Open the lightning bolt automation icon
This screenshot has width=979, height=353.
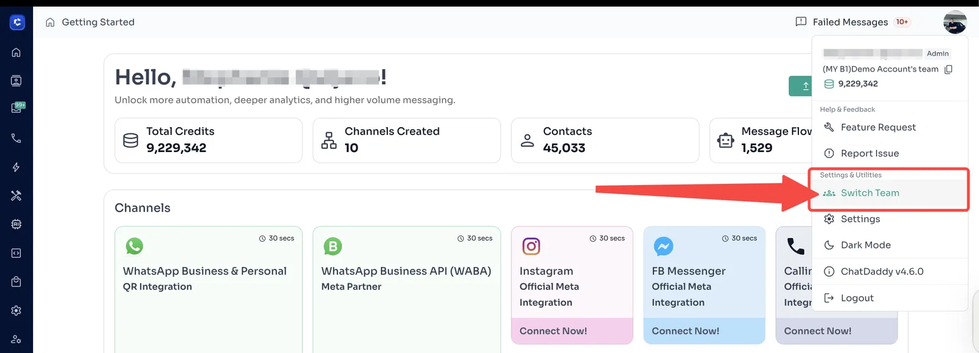tap(17, 167)
